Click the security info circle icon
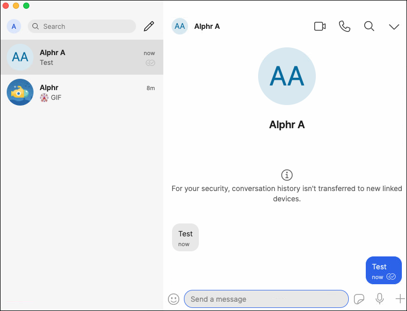The image size is (407, 311). coord(287,175)
